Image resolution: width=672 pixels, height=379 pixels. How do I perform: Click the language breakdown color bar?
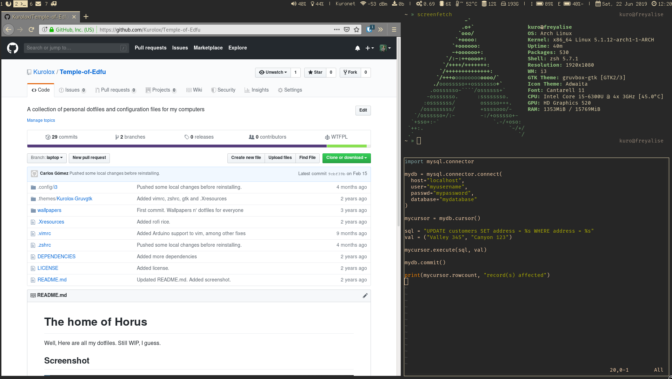point(199,146)
